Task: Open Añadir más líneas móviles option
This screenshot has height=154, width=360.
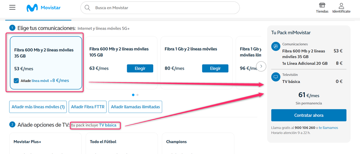Action: [38, 107]
